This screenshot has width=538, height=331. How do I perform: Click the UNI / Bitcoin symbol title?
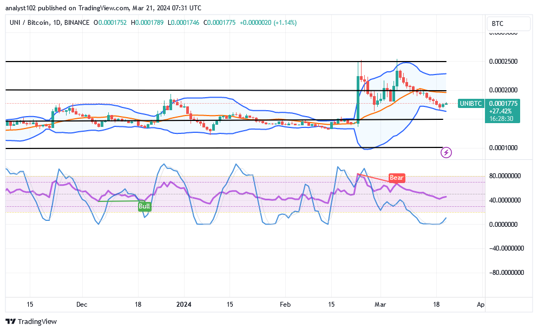(29, 23)
